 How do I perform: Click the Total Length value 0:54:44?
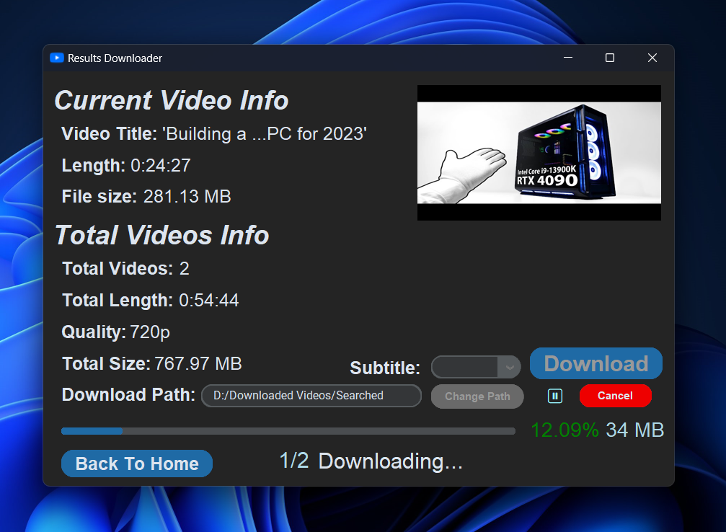(209, 300)
